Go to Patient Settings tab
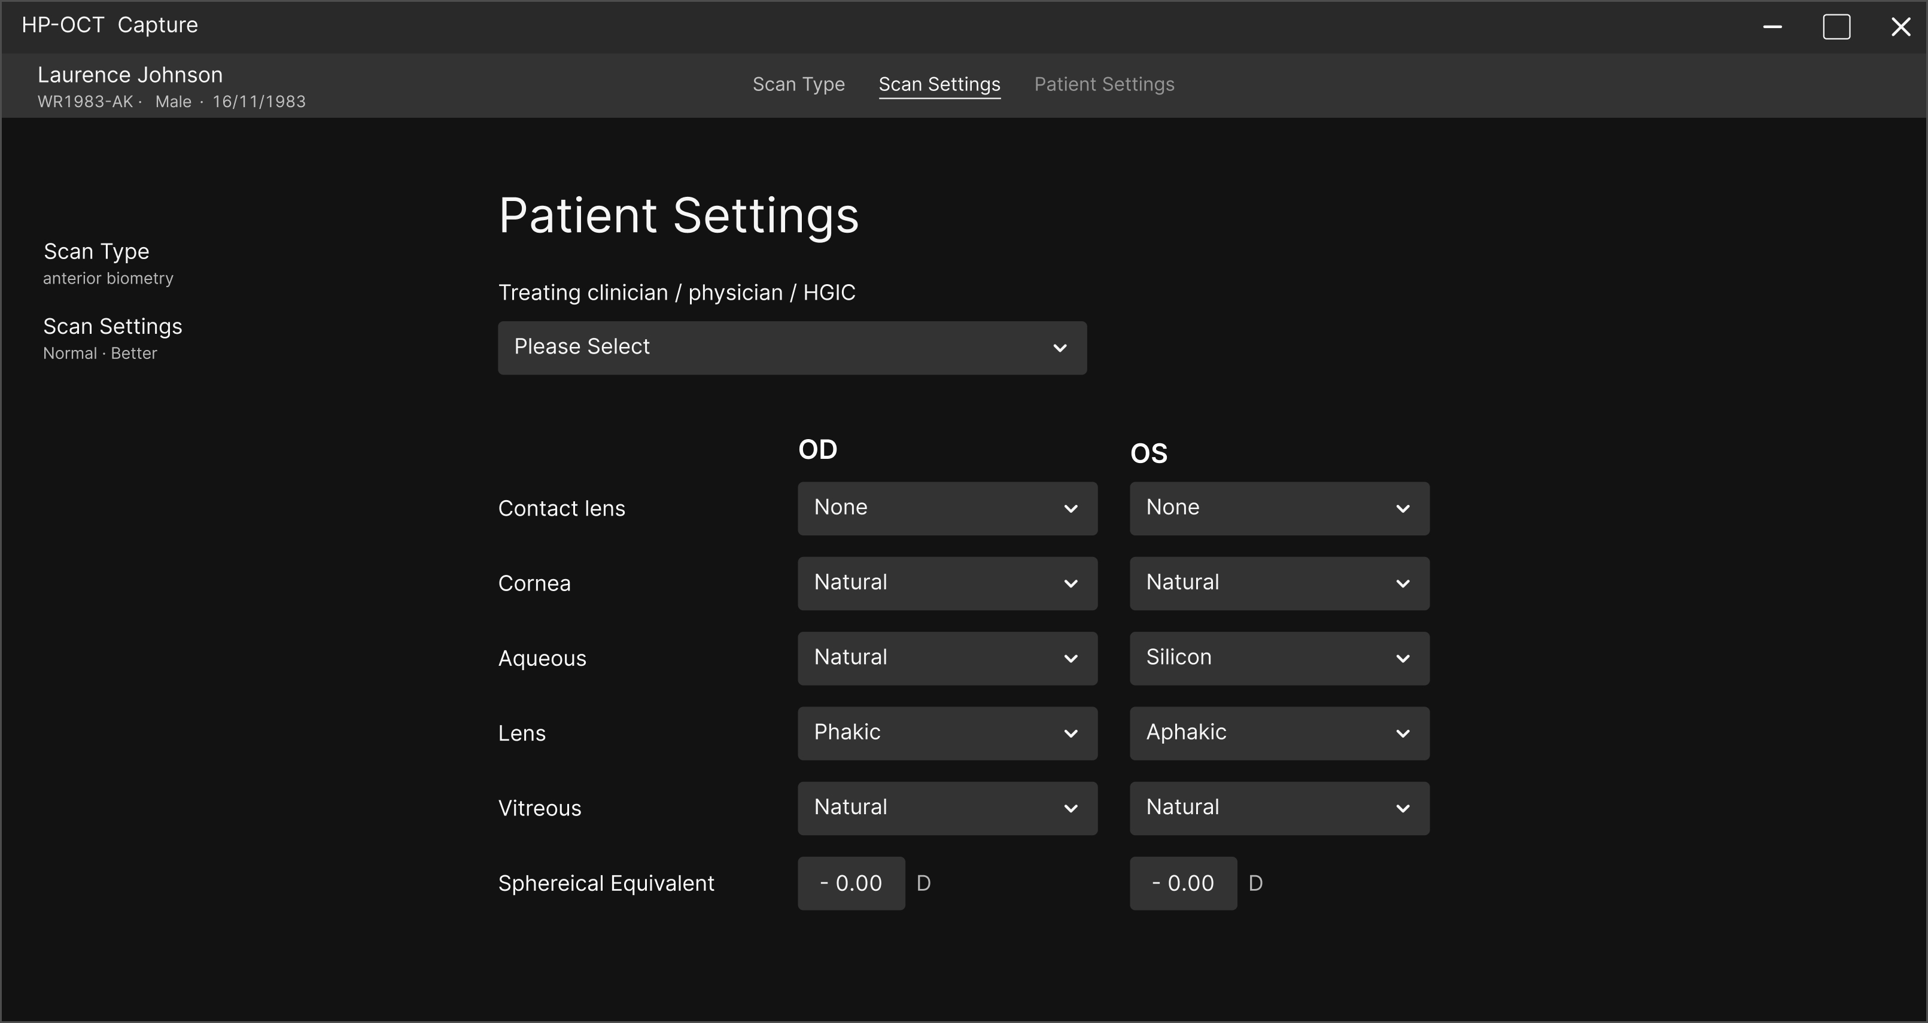This screenshot has width=1928, height=1023. (x=1104, y=84)
